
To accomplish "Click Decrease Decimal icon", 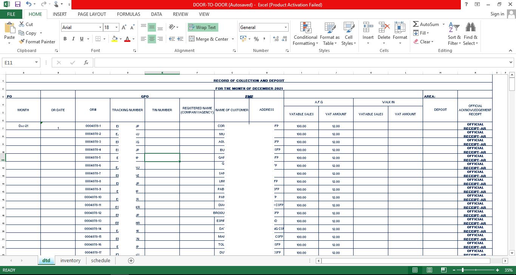I will tap(284, 39).
